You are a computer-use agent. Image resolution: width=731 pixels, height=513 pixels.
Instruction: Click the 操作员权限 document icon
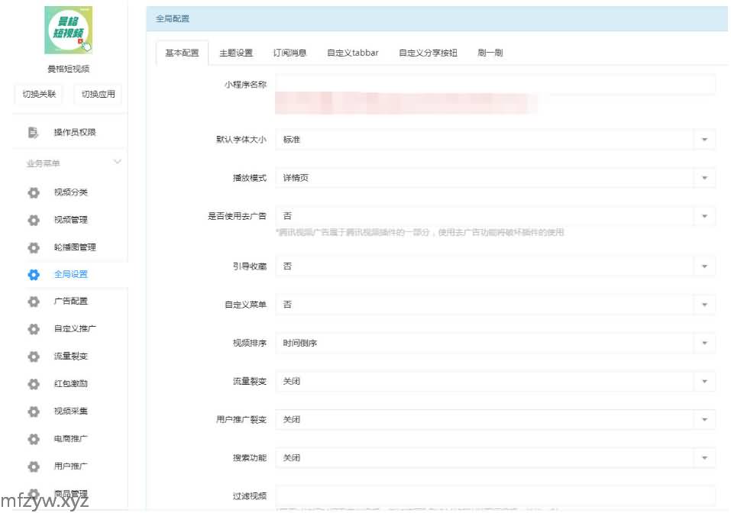pyautogui.click(x=34, y=133)
